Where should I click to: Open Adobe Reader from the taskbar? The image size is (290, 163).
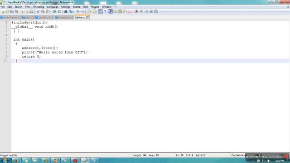tap(75, 160)
